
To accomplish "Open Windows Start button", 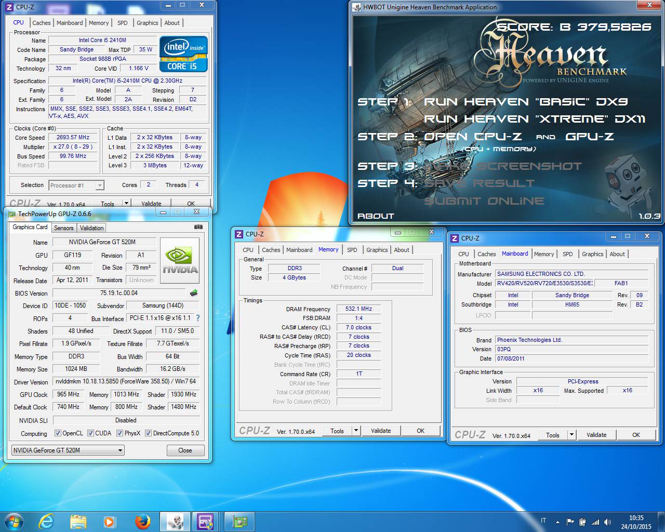I will pyautogui.click(x=13, y=521).
